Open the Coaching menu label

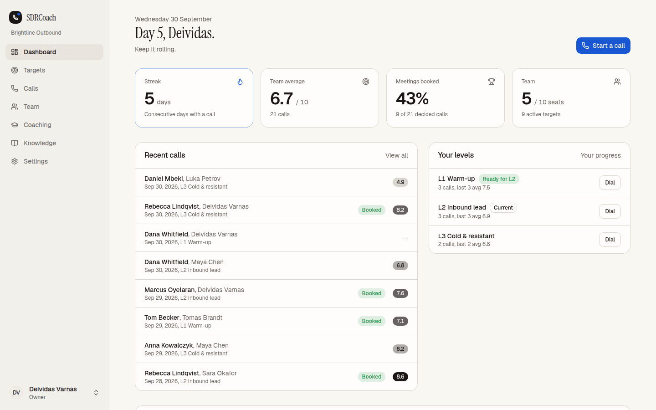(37, 125)
